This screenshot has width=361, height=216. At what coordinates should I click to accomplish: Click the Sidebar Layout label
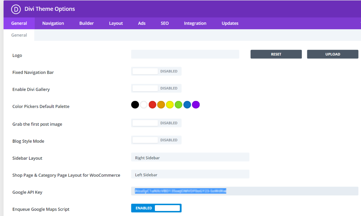(27, 158)
